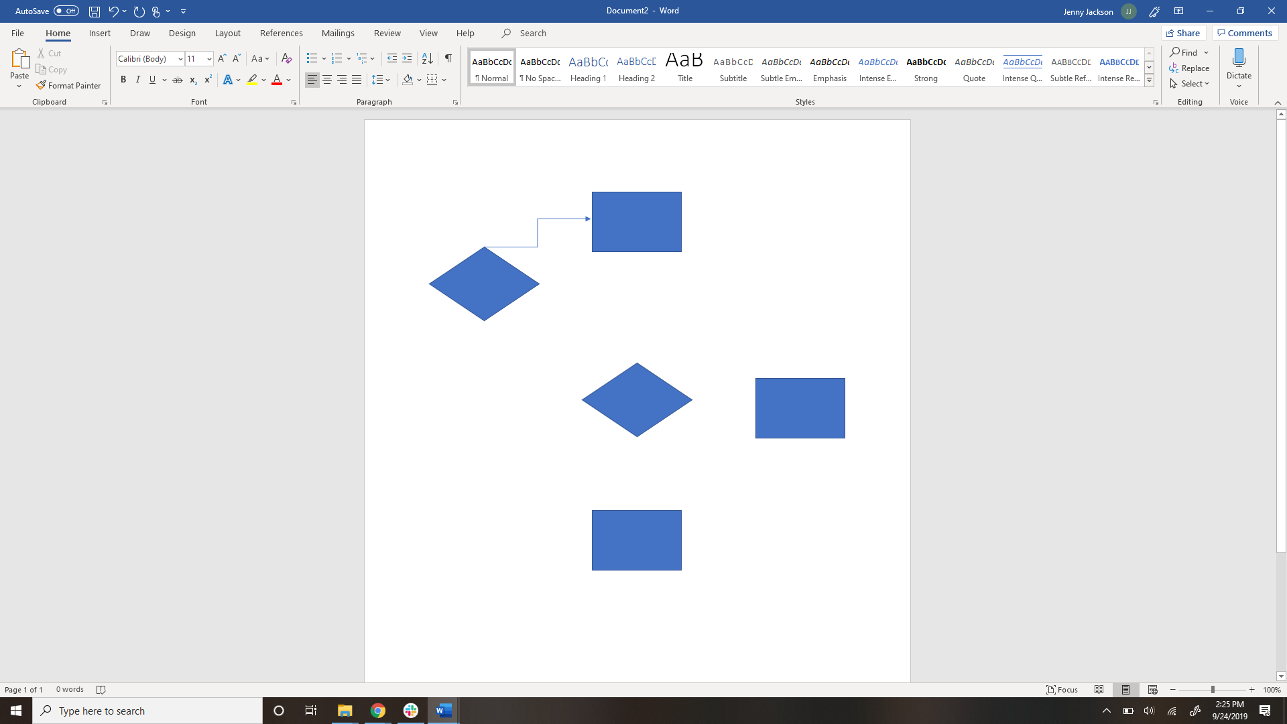Screen dimensions: 1287x724
Task: Click the Bold formatting icon
Action: click(x=123, y=80)
